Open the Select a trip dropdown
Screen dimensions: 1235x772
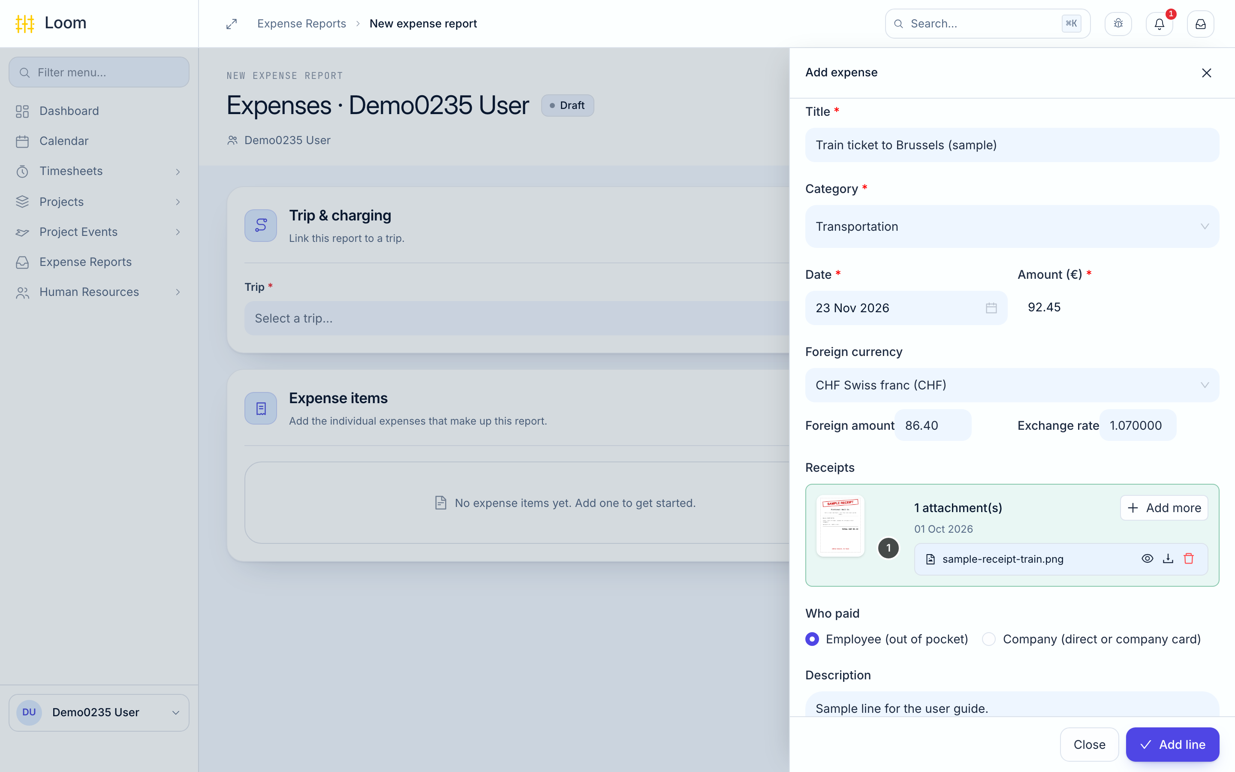pyautogui.click(x=517, y=318)
